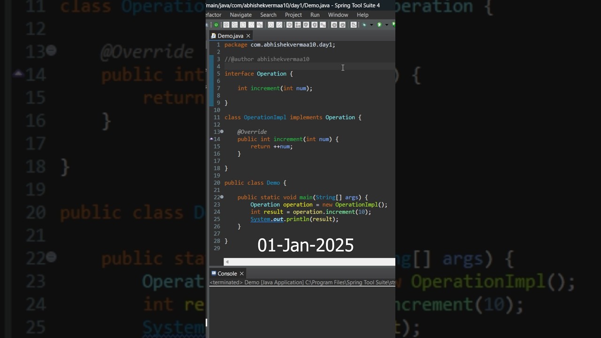Open dropdown arrow next to Run play icon

tap(386, 25)
